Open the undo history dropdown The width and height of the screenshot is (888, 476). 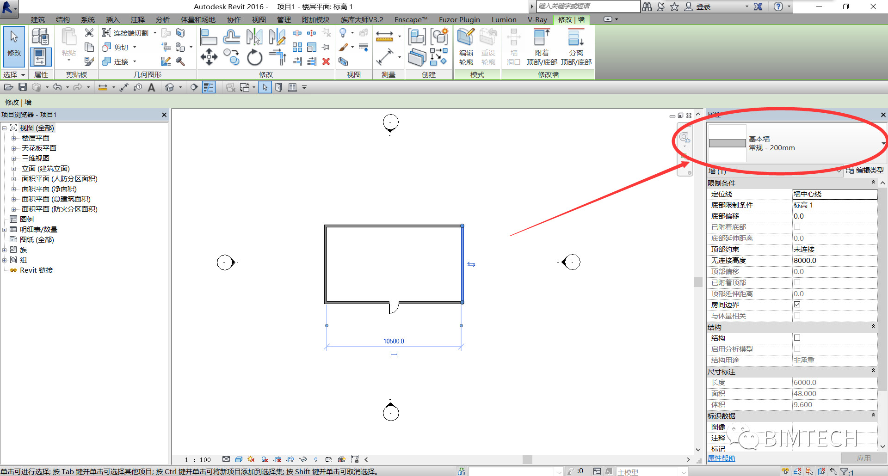68,87
